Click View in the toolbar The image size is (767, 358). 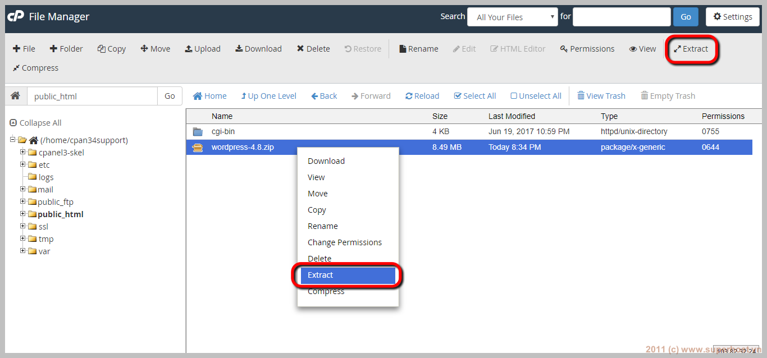point(643,49)
